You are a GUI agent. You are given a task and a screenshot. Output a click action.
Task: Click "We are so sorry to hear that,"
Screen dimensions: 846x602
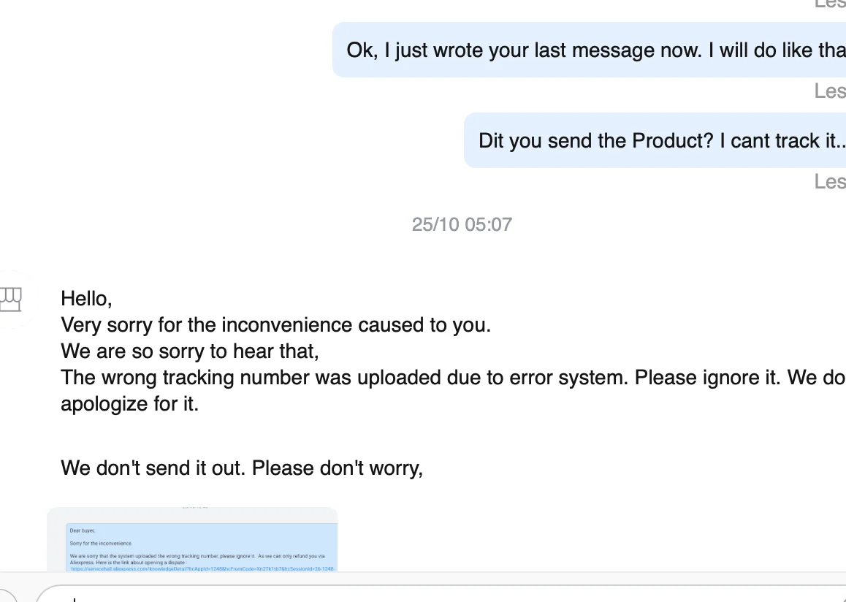190,351
